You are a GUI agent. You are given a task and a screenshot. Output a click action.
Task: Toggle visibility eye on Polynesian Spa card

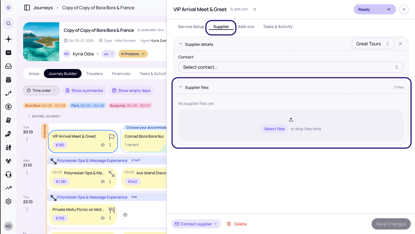(x=103, y=182)
